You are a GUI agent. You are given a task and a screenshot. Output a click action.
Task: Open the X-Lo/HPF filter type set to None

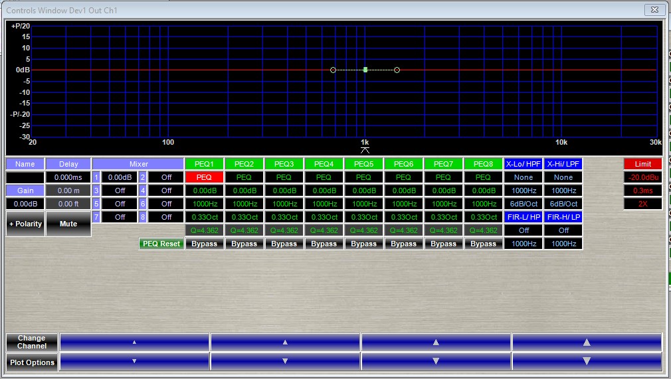tap(523, 177)
